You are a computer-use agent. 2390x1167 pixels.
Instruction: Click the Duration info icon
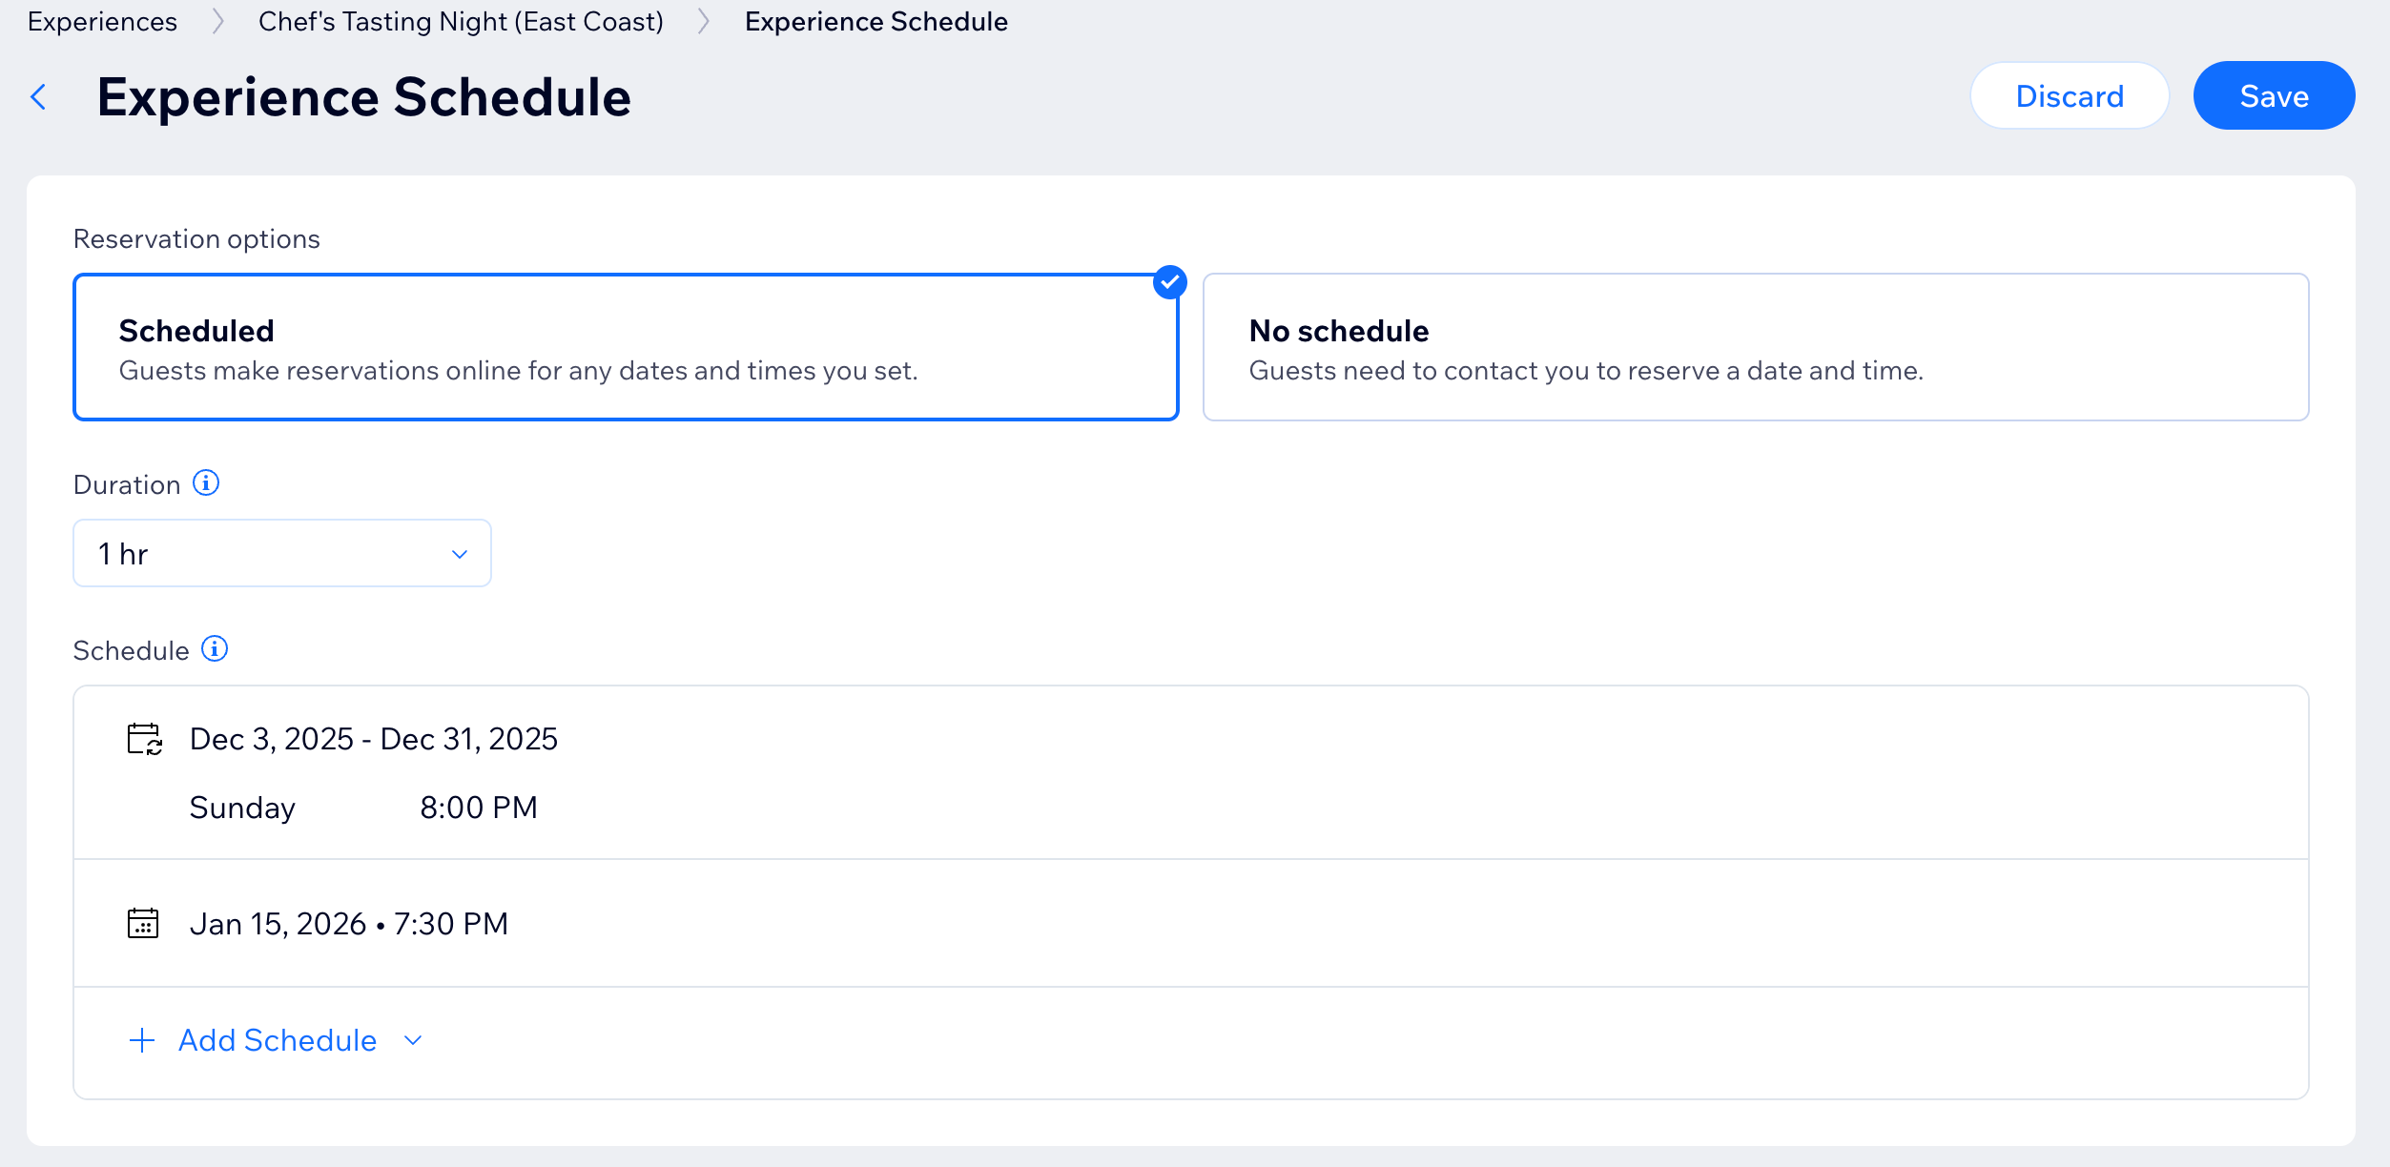click(206, 483)
